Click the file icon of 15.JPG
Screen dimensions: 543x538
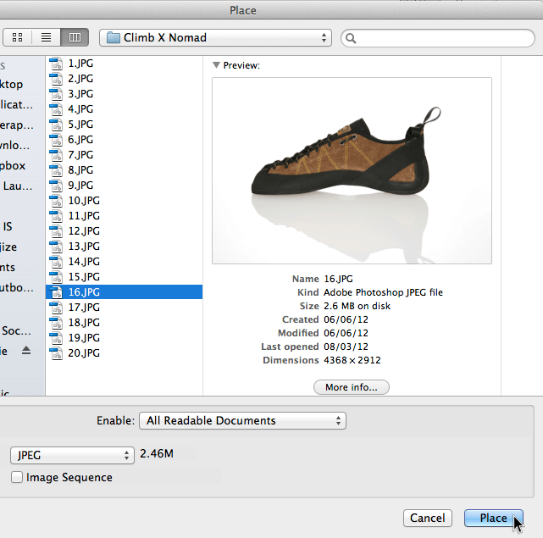point(56,277)
